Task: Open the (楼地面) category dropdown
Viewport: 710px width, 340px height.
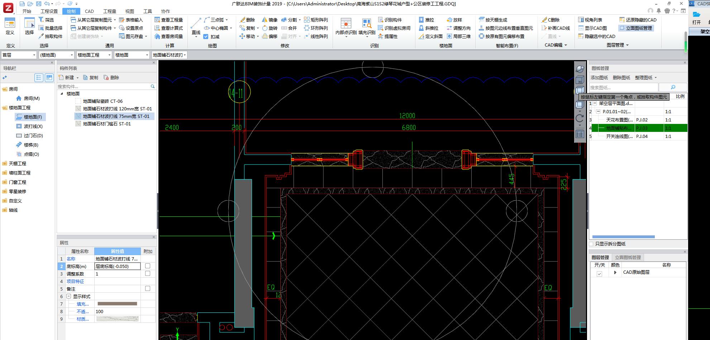Action: [x=56, y=55]
